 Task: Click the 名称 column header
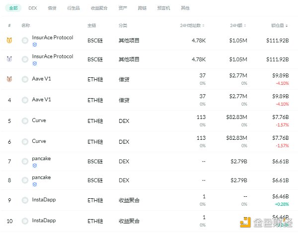point(26,25)
